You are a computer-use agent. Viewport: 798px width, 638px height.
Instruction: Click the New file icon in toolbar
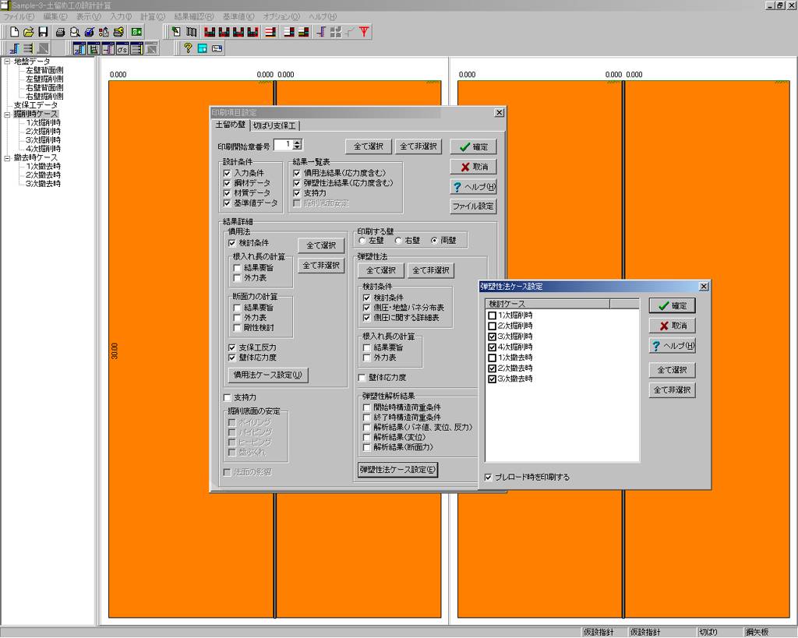(x=15, y=32)
